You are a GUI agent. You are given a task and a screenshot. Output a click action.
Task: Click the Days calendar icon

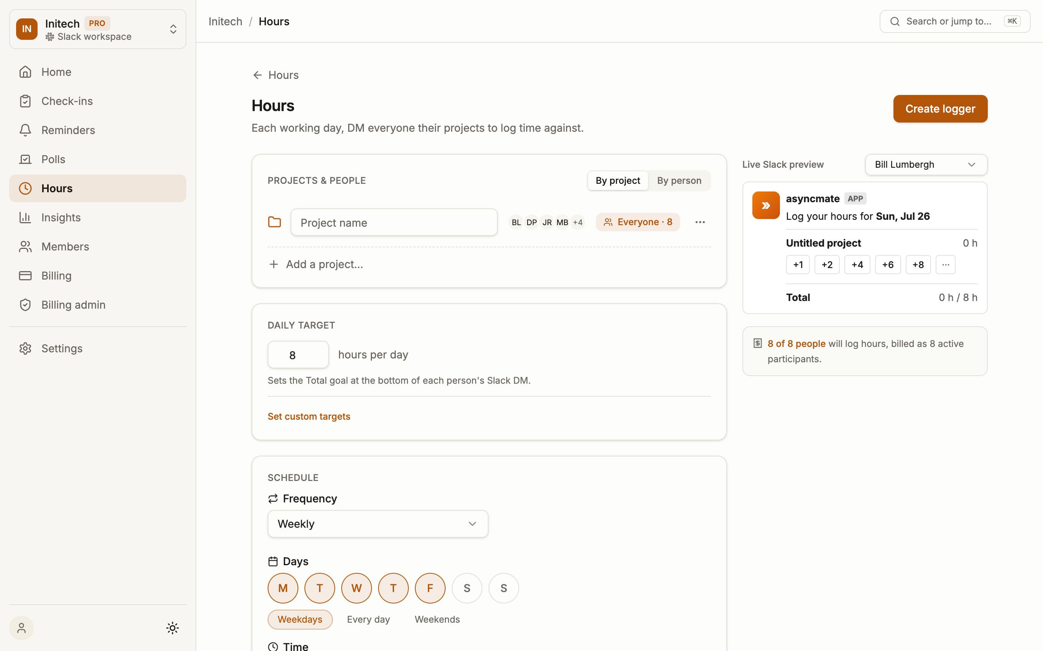273,561
